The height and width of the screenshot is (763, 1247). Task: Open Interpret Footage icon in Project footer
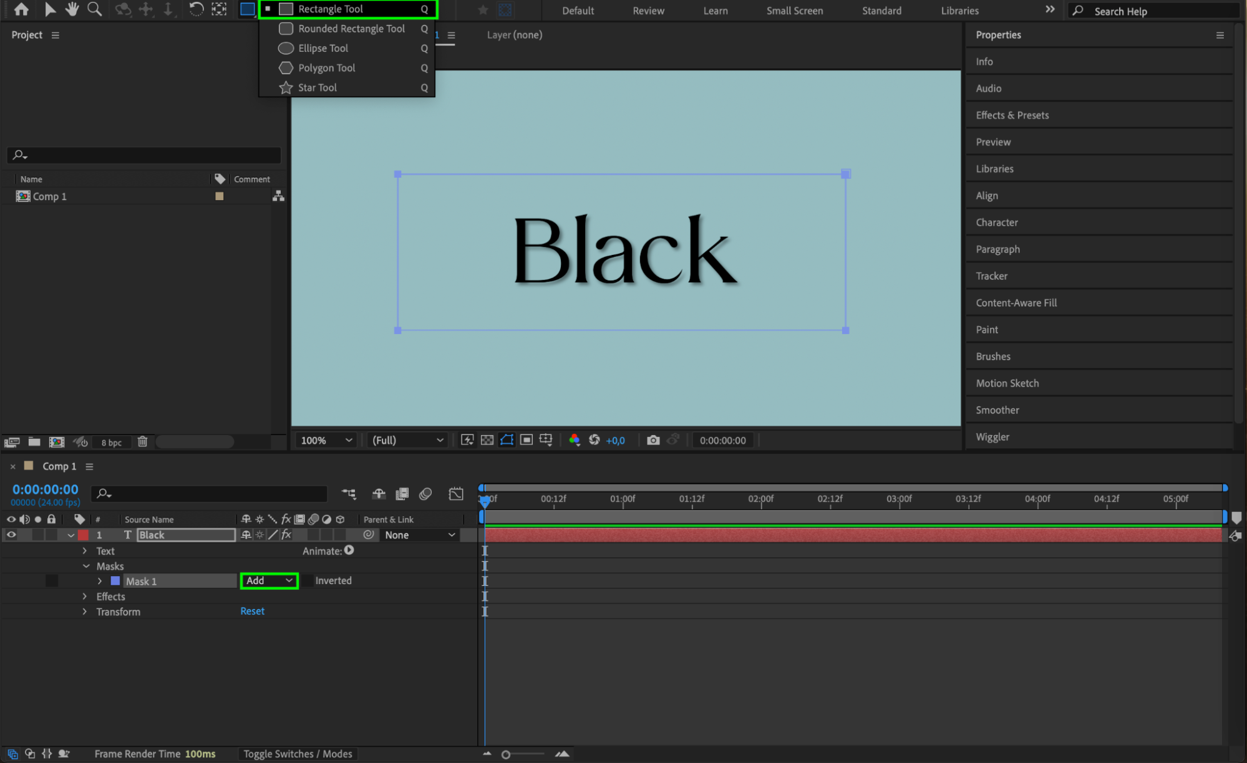(12, 442)
